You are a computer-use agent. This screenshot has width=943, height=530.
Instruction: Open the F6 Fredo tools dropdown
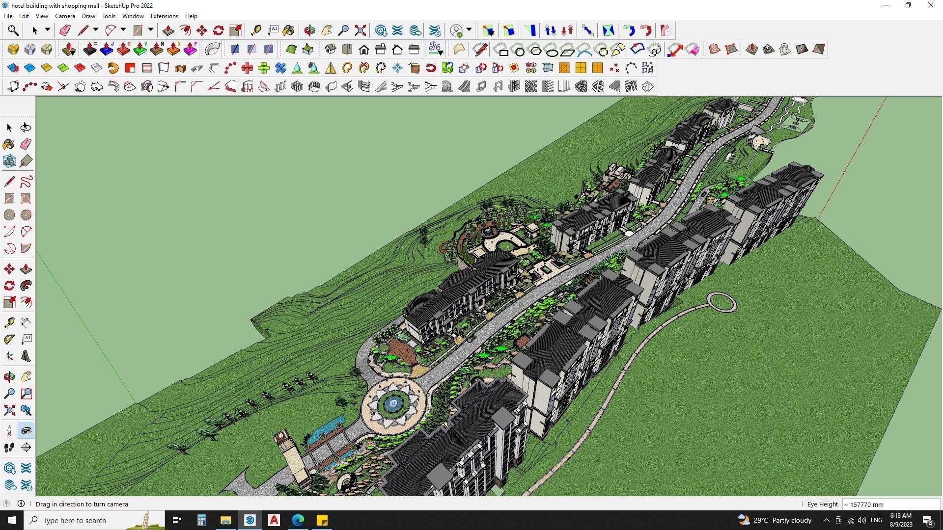[x=436, y=49]
